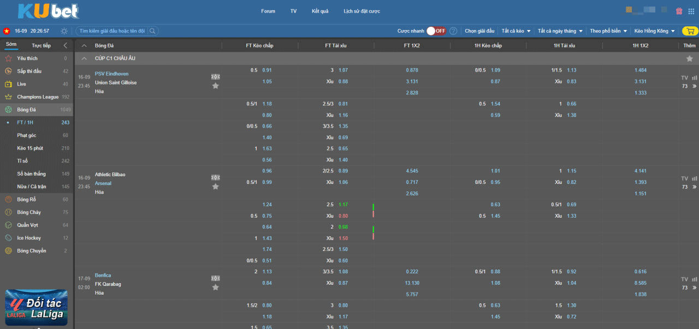Toggle the Cược nhanh OFF switch

coord(436,31)
